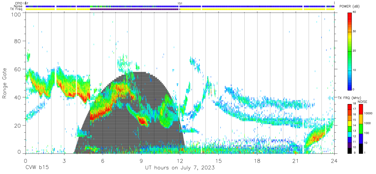Click the NOISE legend title

(363, 102)
